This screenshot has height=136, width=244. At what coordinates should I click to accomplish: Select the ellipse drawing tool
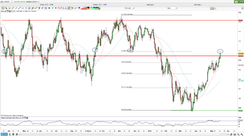click(x=59, y=8)
